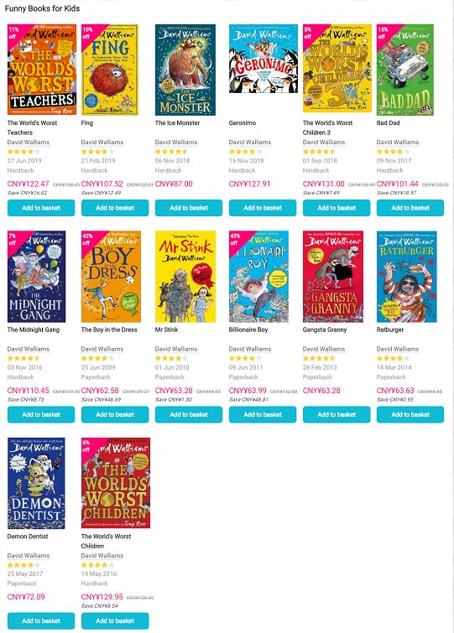Viewport: 454px width, 633px height.
Task: Select the Geronimo book cover
Action: click(264, 59)
